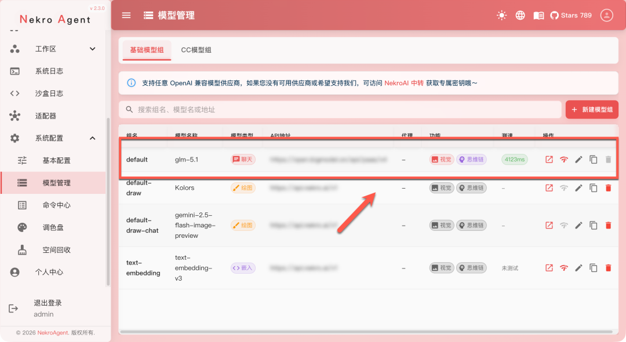Open the NekroAI 中转 link
Image resolution: width=626 pixels, height=342 pixels.
(x=403, y=83)
